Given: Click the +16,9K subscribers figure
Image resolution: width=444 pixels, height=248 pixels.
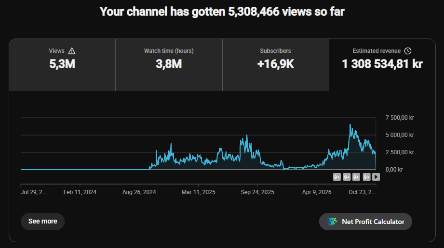Looking at the screenshot, I should click(x=276, y=64).
